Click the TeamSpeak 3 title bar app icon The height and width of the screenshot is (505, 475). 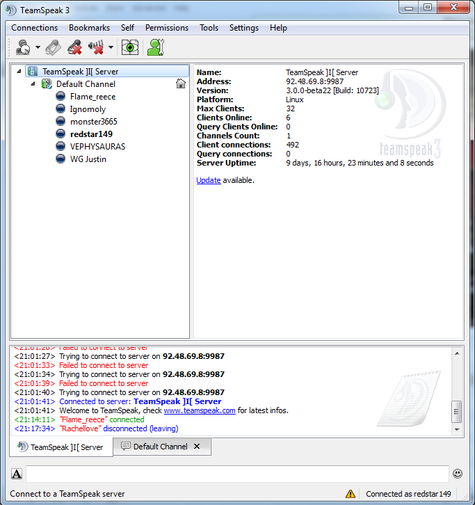click(10, 10)
